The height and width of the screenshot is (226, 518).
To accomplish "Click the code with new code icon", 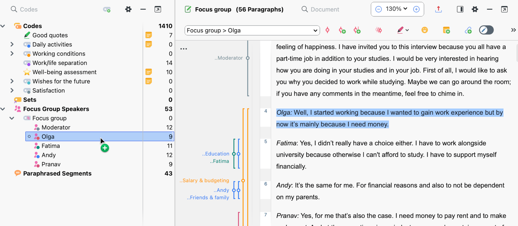I will pyautogui.click(x=342, y=30).
